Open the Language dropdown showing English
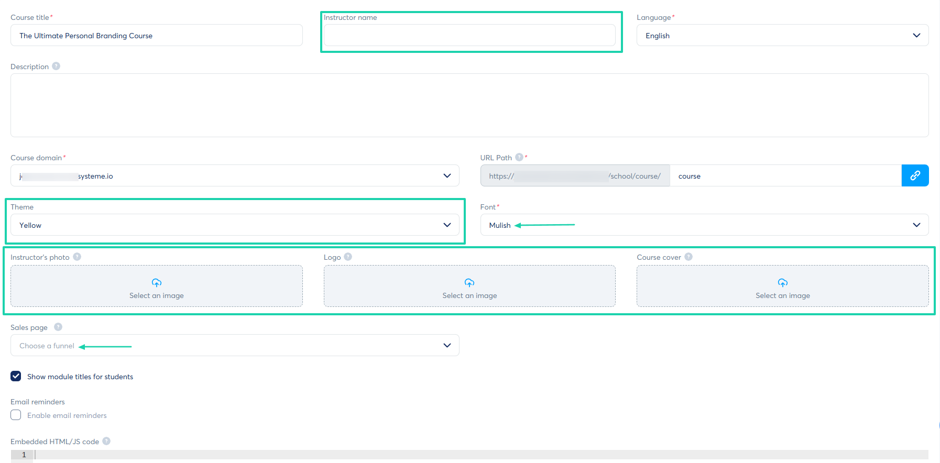 coord(783,35)
